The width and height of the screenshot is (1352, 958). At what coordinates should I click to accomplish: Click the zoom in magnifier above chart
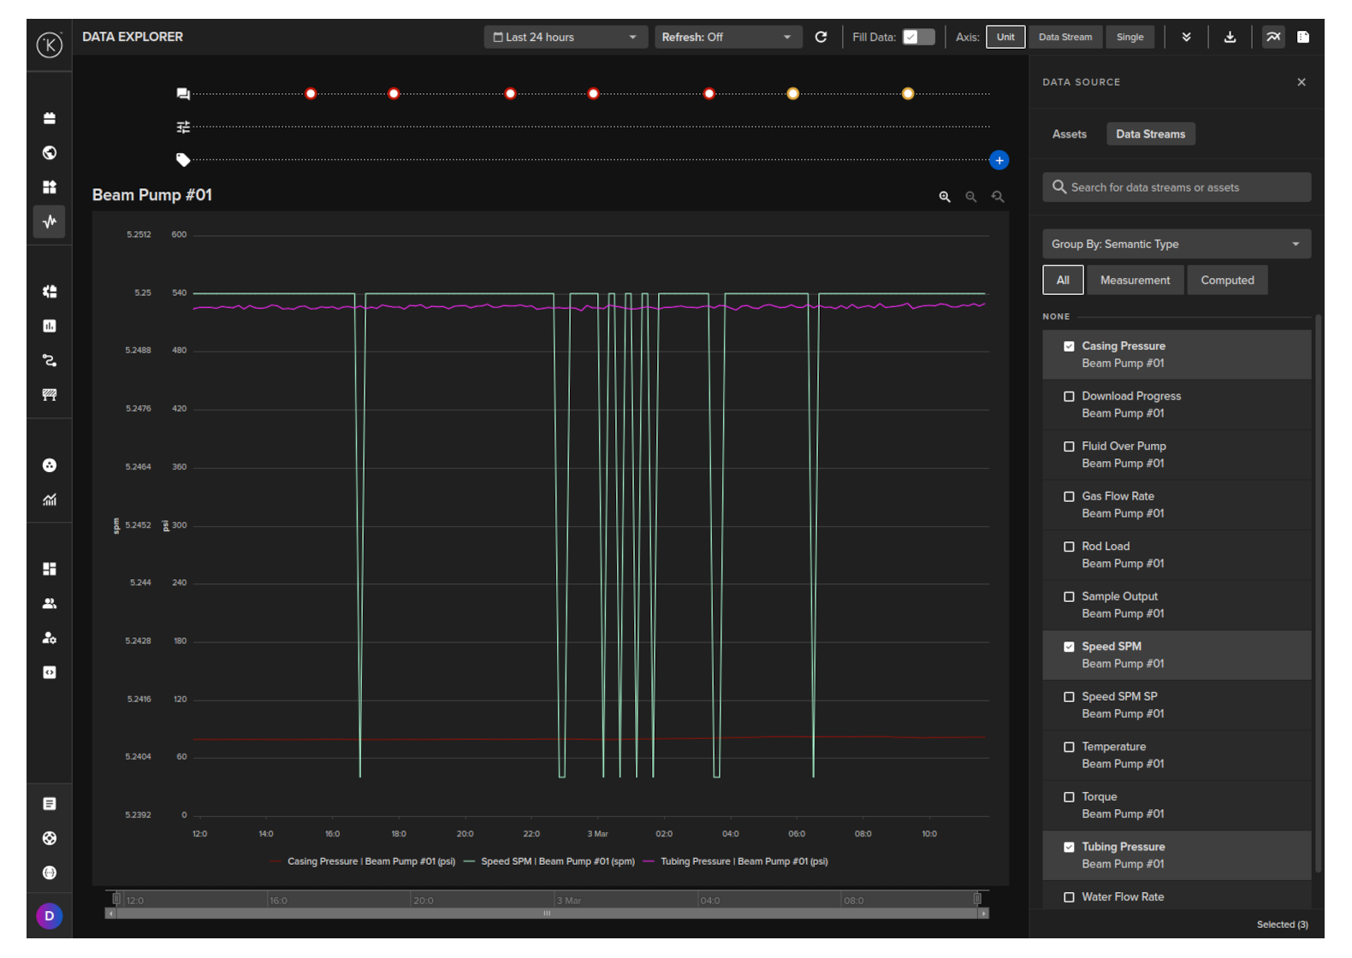pyautogui.click(x=945, y=197)
